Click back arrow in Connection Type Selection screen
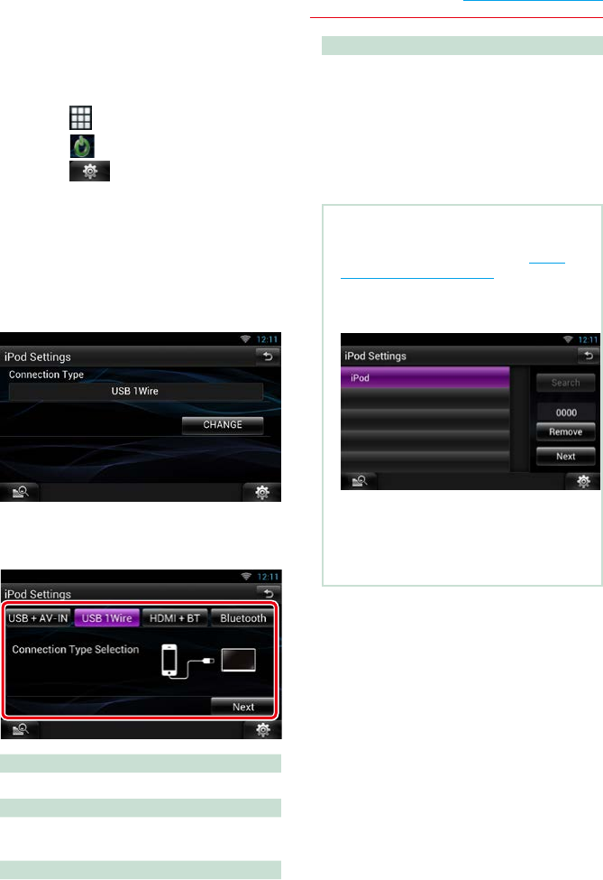The height and width of the screenshot is (880, 603). [269, 593]
